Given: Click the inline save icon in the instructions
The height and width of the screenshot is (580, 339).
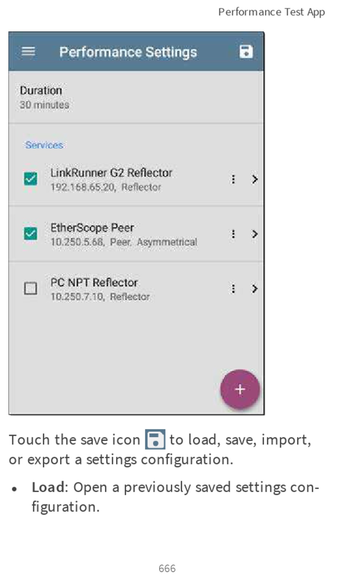Looking at the screenshot, I should click(x=155, y=439).
